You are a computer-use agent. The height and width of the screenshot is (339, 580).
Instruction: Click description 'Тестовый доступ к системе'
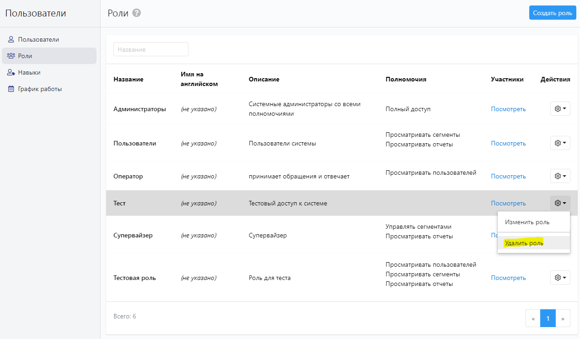coord(288,203)
